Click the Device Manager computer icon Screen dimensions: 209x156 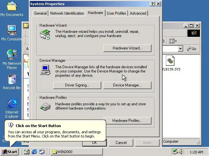(x=45, y=70)
